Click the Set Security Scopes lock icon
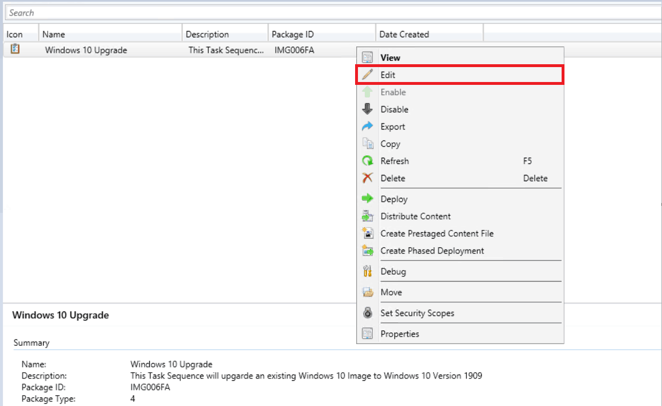The width and height of the screenshot is (662, 406). pos(367,313)
